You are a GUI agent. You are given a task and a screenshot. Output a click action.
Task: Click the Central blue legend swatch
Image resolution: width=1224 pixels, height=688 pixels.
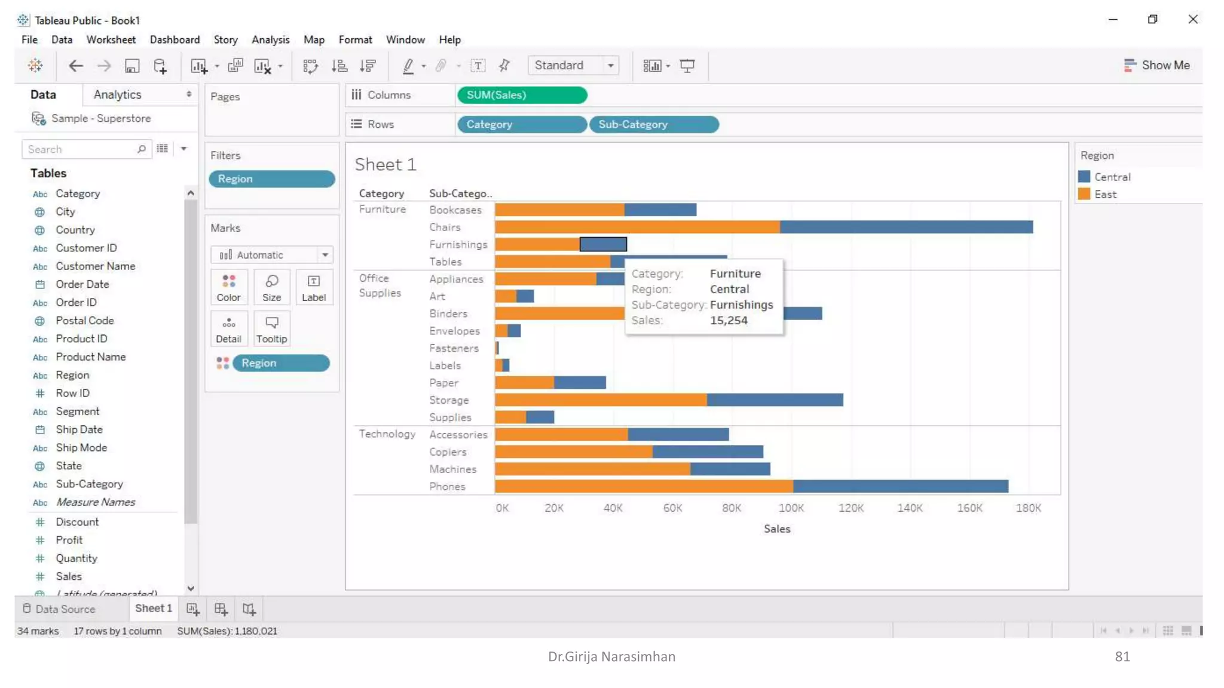tap(1084, 177)
